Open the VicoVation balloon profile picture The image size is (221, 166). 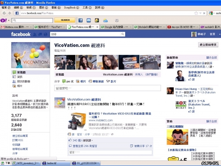(x=31, y=55)
